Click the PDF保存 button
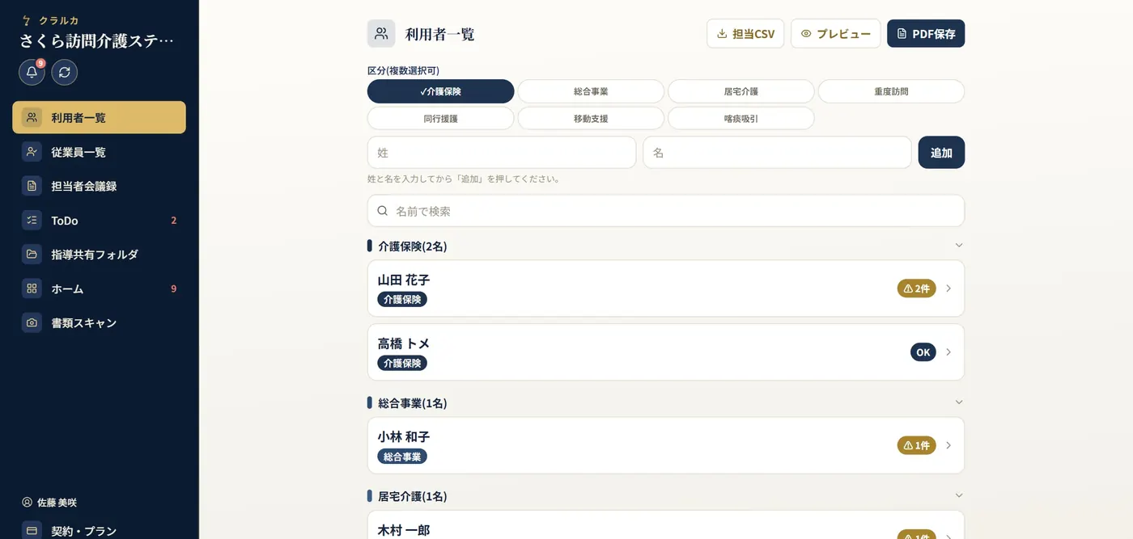This screenshot has height=539, width=1133. tap(926, 34)
